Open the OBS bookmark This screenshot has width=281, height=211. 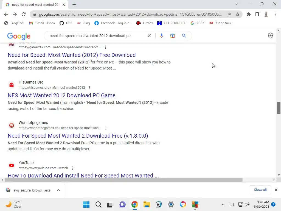(66, 23)
